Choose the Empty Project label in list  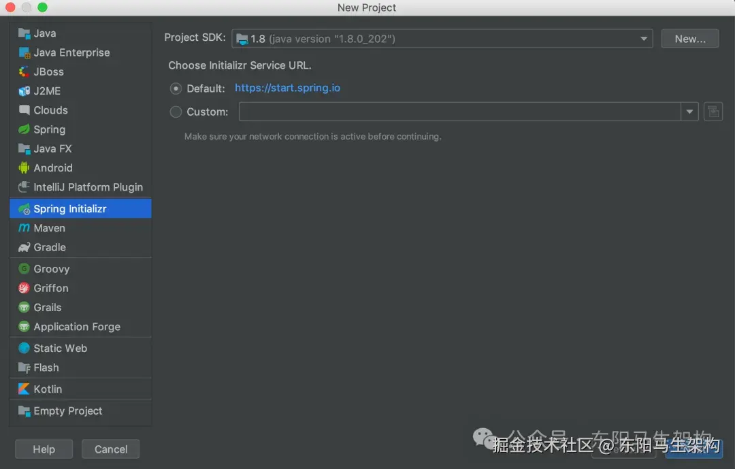(x=68, y=411)
